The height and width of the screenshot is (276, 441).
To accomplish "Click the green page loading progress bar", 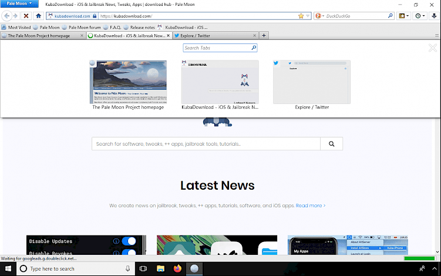I will [x=419, y=258].
